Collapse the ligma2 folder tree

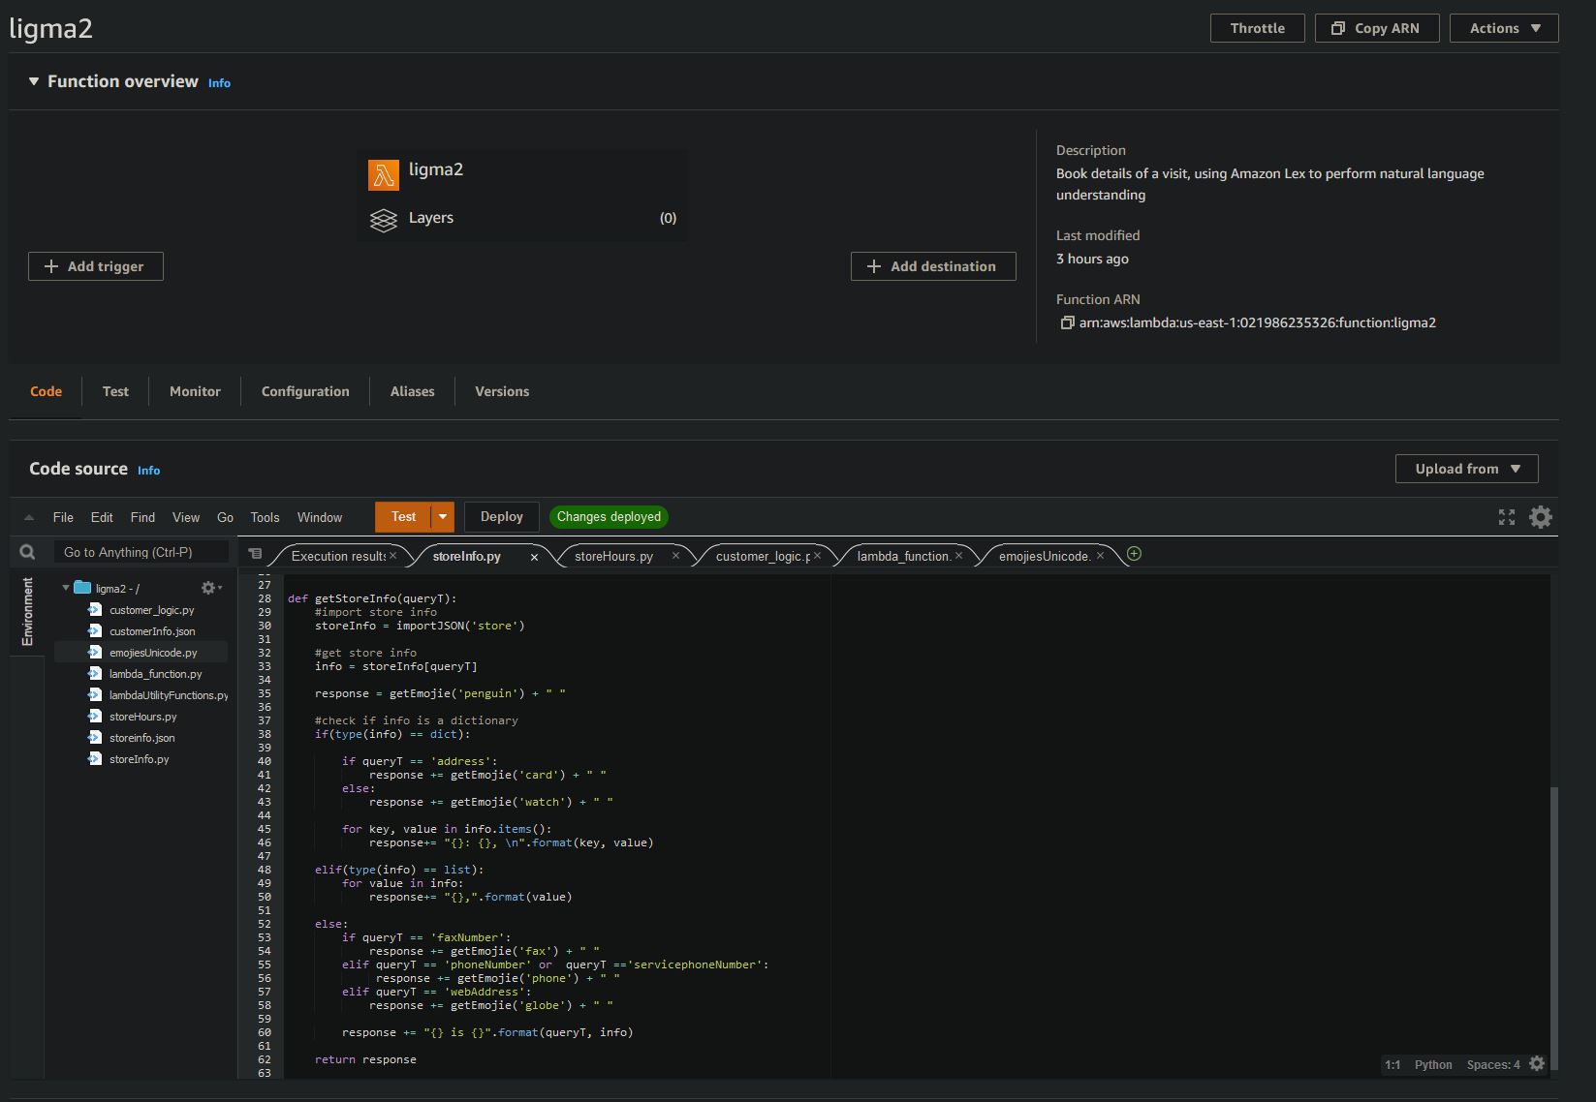[66, 588]
